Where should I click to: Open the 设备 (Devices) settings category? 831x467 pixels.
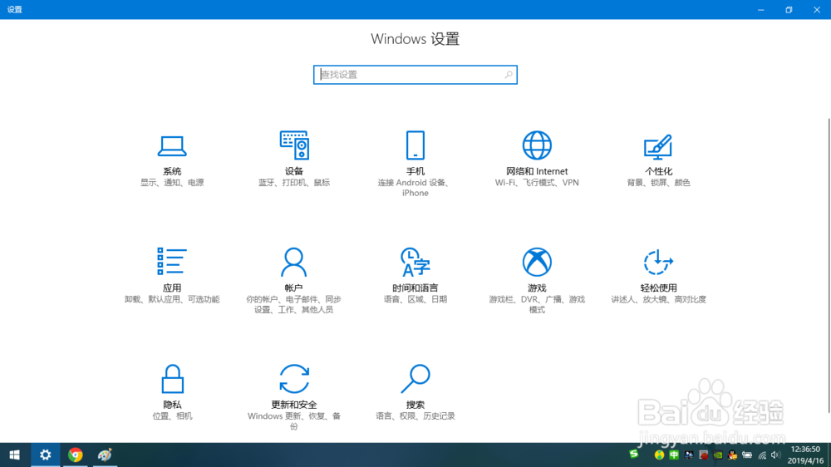pyautogui.click(x=294, y=159)
